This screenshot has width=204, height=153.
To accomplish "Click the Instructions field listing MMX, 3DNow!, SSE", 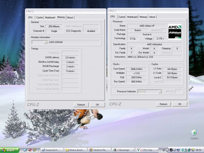I will click(155, 57).
